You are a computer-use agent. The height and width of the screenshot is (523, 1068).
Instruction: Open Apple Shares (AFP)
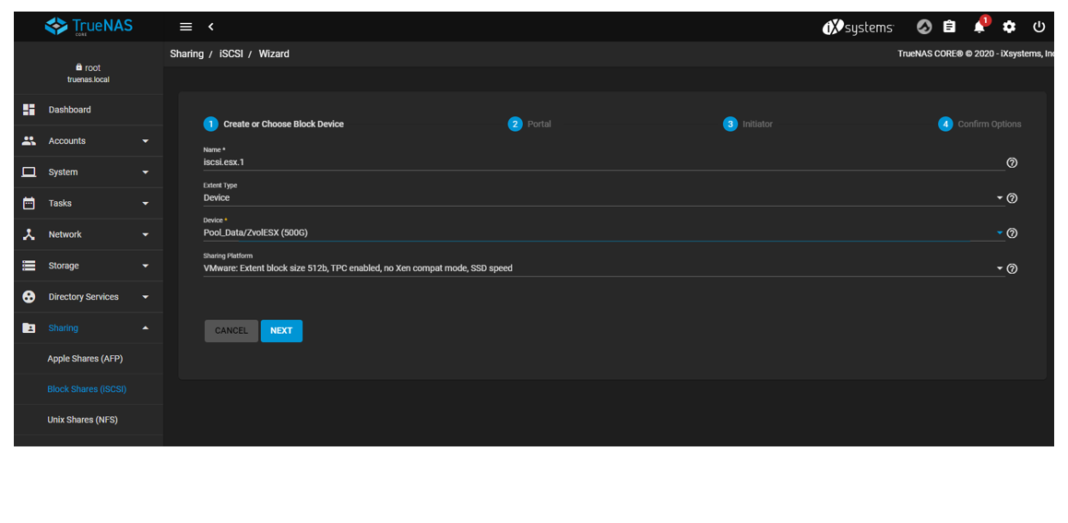[85, 358]
